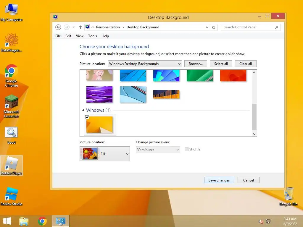Viewport: 303px width, 227px height.
Task: Open the Help menu
Action: pos(105,36)
